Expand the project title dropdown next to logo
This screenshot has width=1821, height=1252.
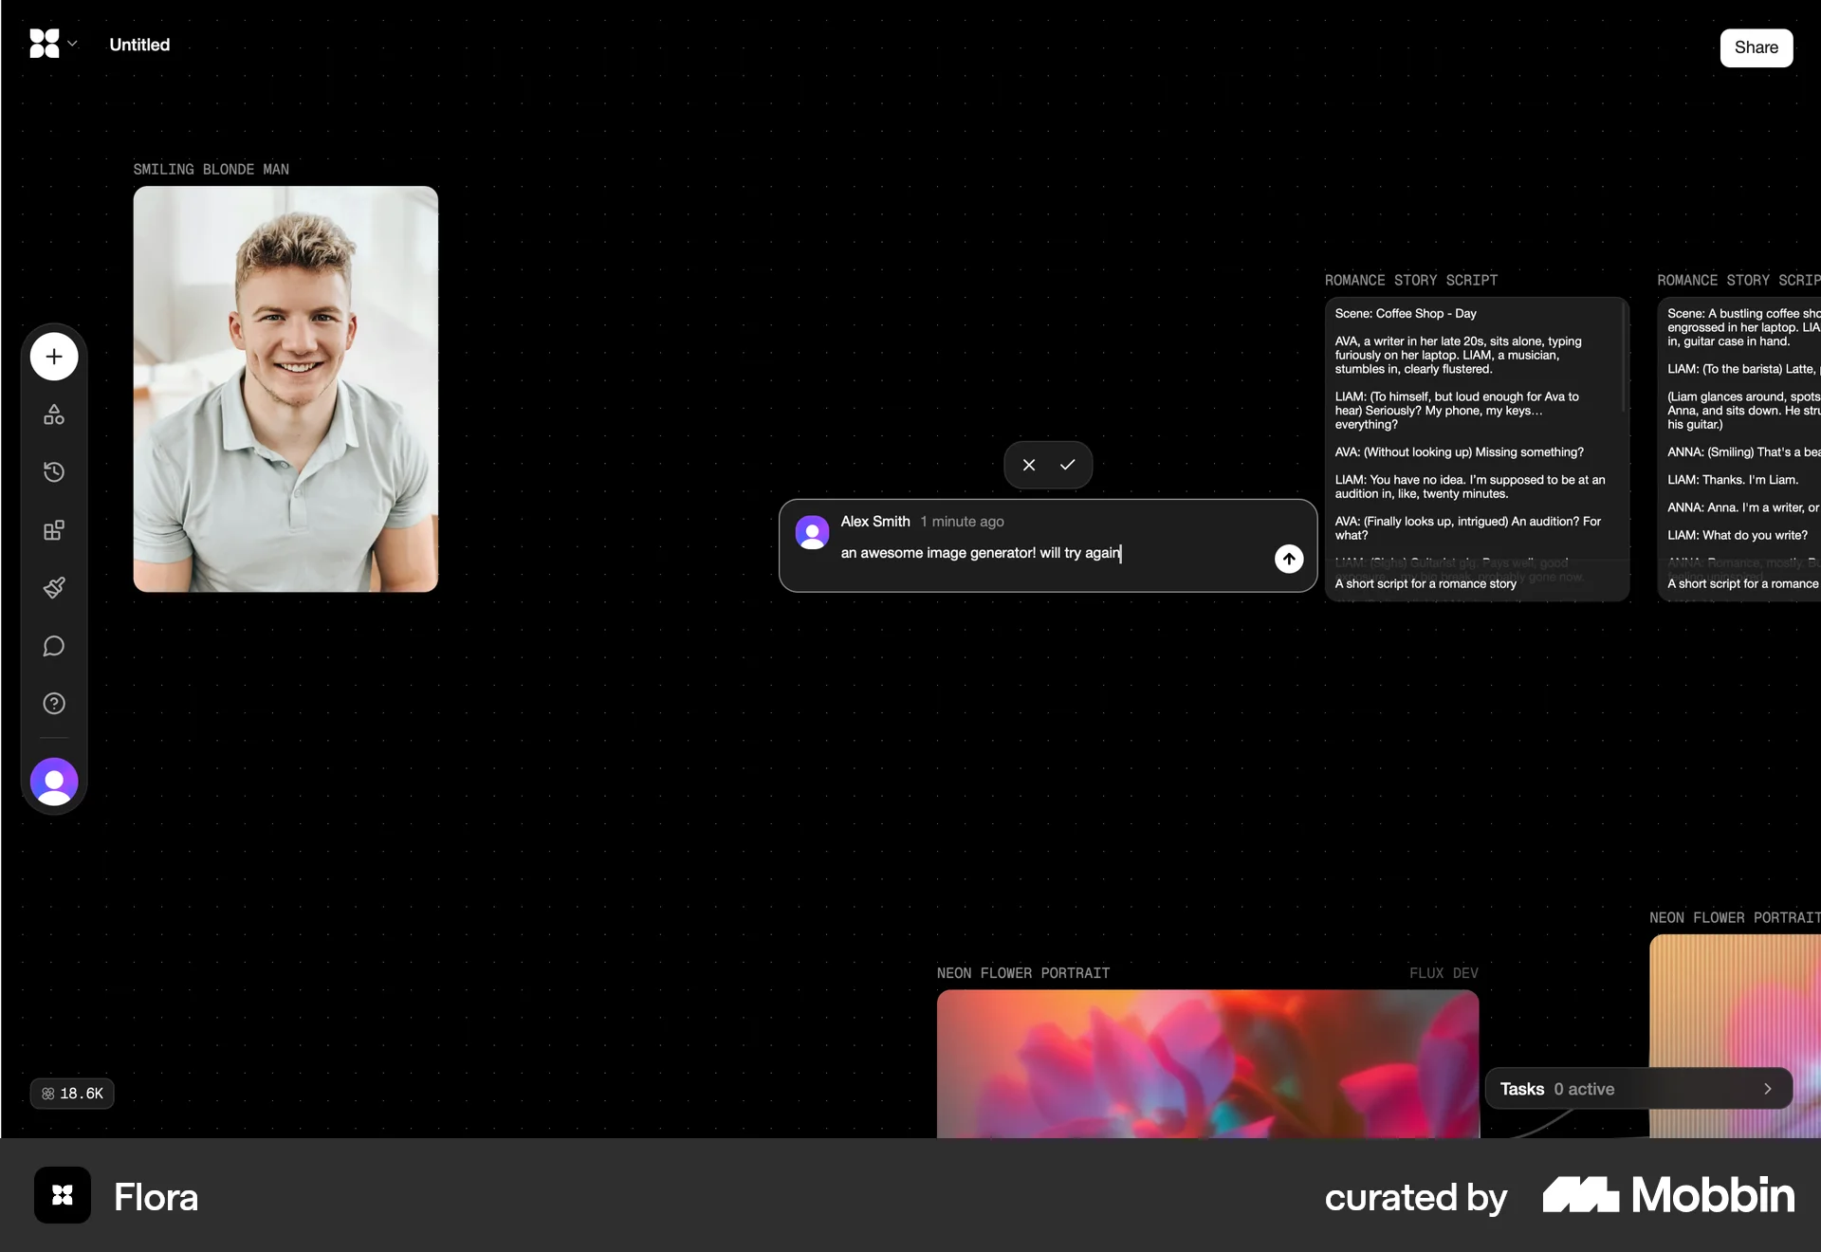72,44
